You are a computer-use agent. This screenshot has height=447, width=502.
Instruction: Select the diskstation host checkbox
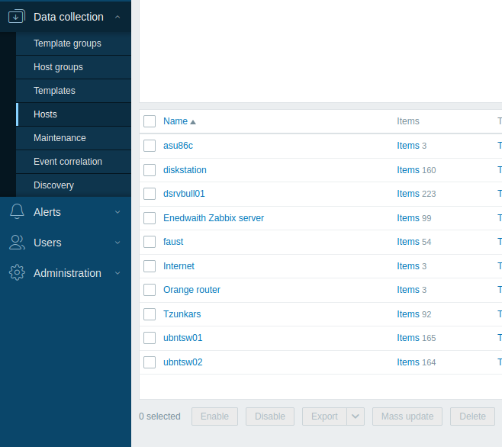pyautogui.click(x=150, y=170)
